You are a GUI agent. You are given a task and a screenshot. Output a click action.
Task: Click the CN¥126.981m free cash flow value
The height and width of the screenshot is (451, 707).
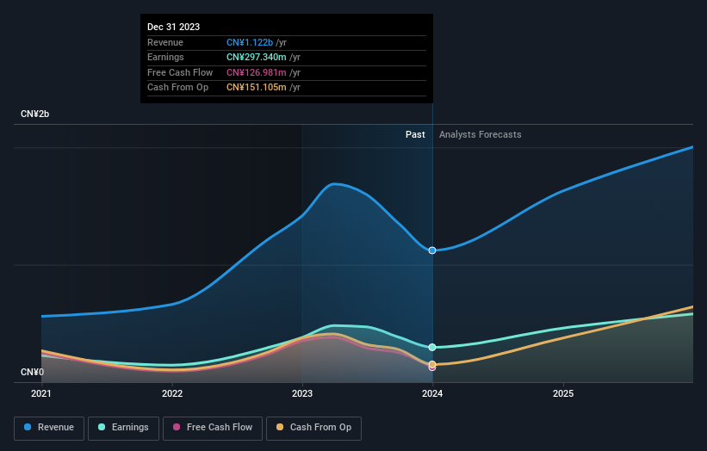[257, 72]
